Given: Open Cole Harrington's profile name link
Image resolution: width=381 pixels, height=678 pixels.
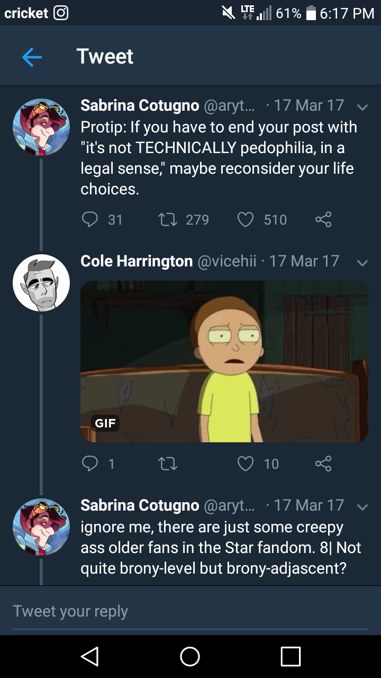Looking at the screenshot, I should (137, 261).
